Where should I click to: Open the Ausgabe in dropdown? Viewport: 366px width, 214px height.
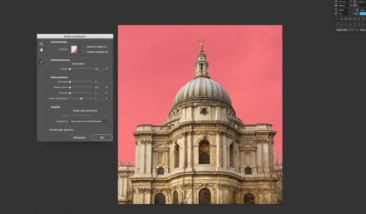(90, 121)
